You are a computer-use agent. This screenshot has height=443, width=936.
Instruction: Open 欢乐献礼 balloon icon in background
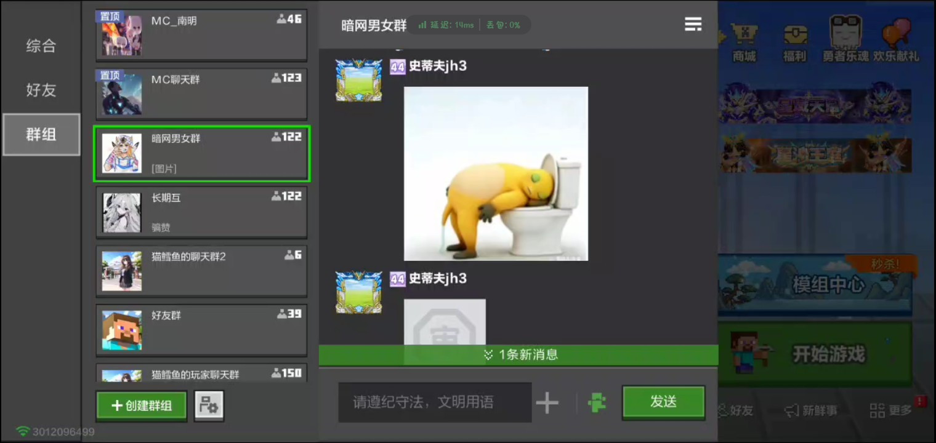click(x=896, y=41)
